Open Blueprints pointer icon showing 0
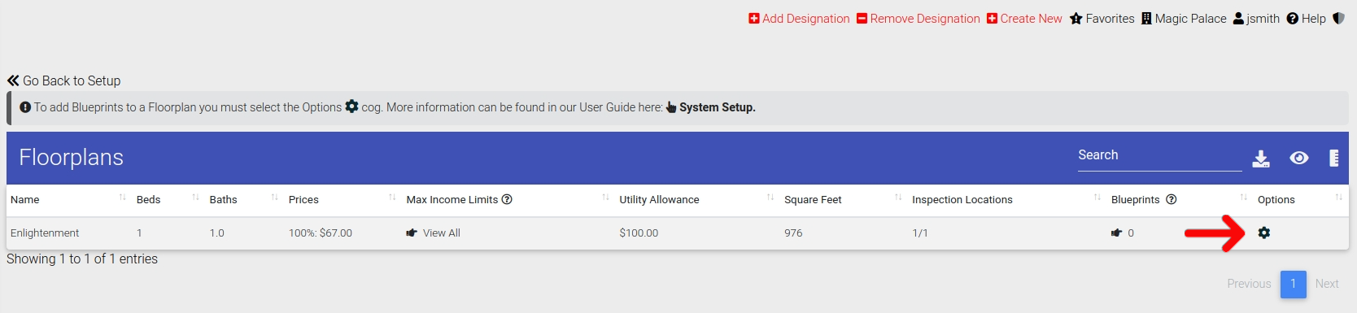 [1117, 233]
